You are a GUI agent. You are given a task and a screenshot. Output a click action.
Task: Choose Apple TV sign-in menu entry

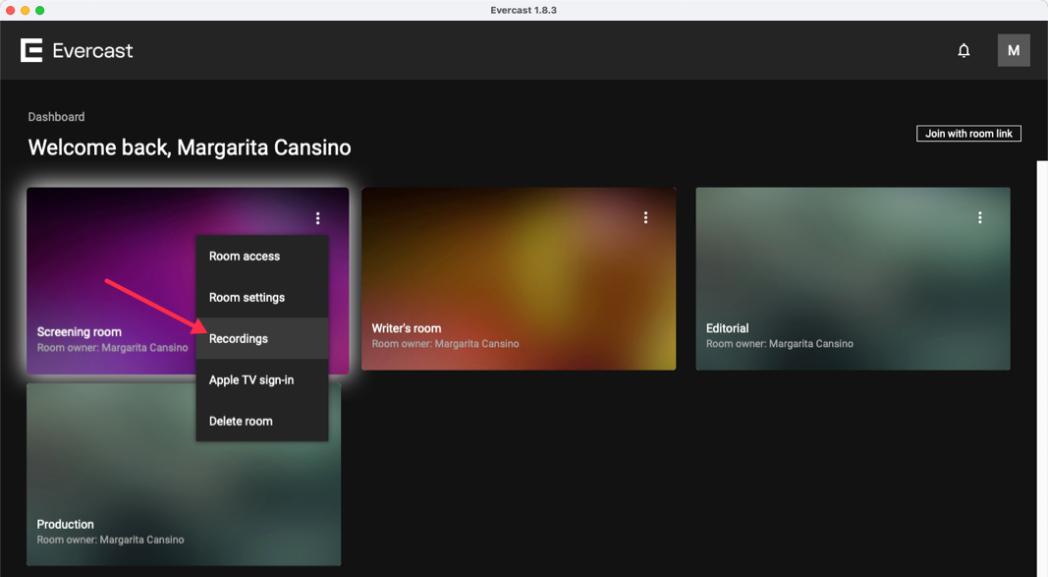tap(262, 379)
